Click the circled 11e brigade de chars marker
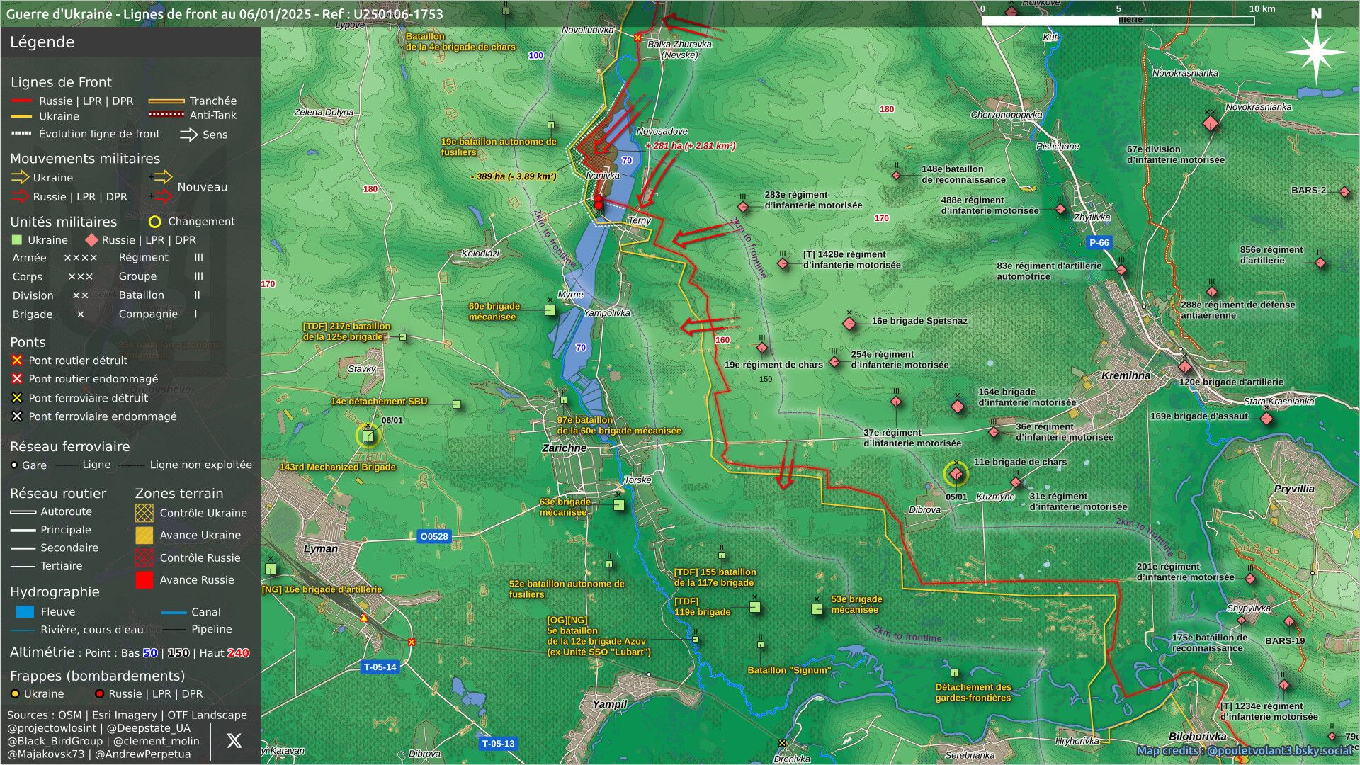This screenshot has width=1360, height=765. click(x=956, y=474)
